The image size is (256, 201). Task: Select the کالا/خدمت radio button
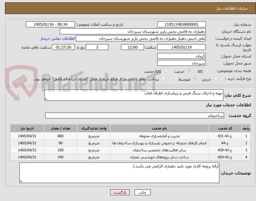click(x=166, y=70)
